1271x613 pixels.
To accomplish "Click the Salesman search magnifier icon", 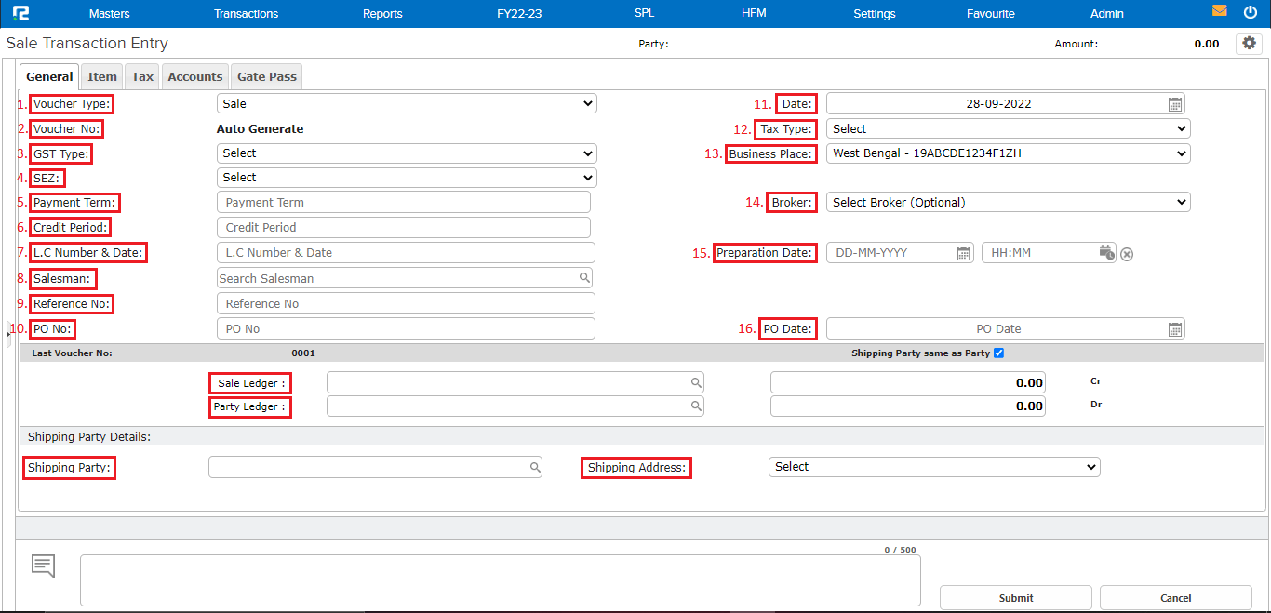I will click(584, 277).
